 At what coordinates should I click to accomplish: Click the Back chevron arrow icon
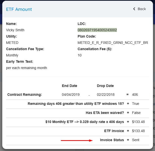pos(134,9)
